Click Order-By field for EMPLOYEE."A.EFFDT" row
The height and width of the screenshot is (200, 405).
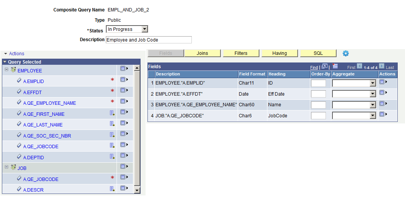pos(319,94)
